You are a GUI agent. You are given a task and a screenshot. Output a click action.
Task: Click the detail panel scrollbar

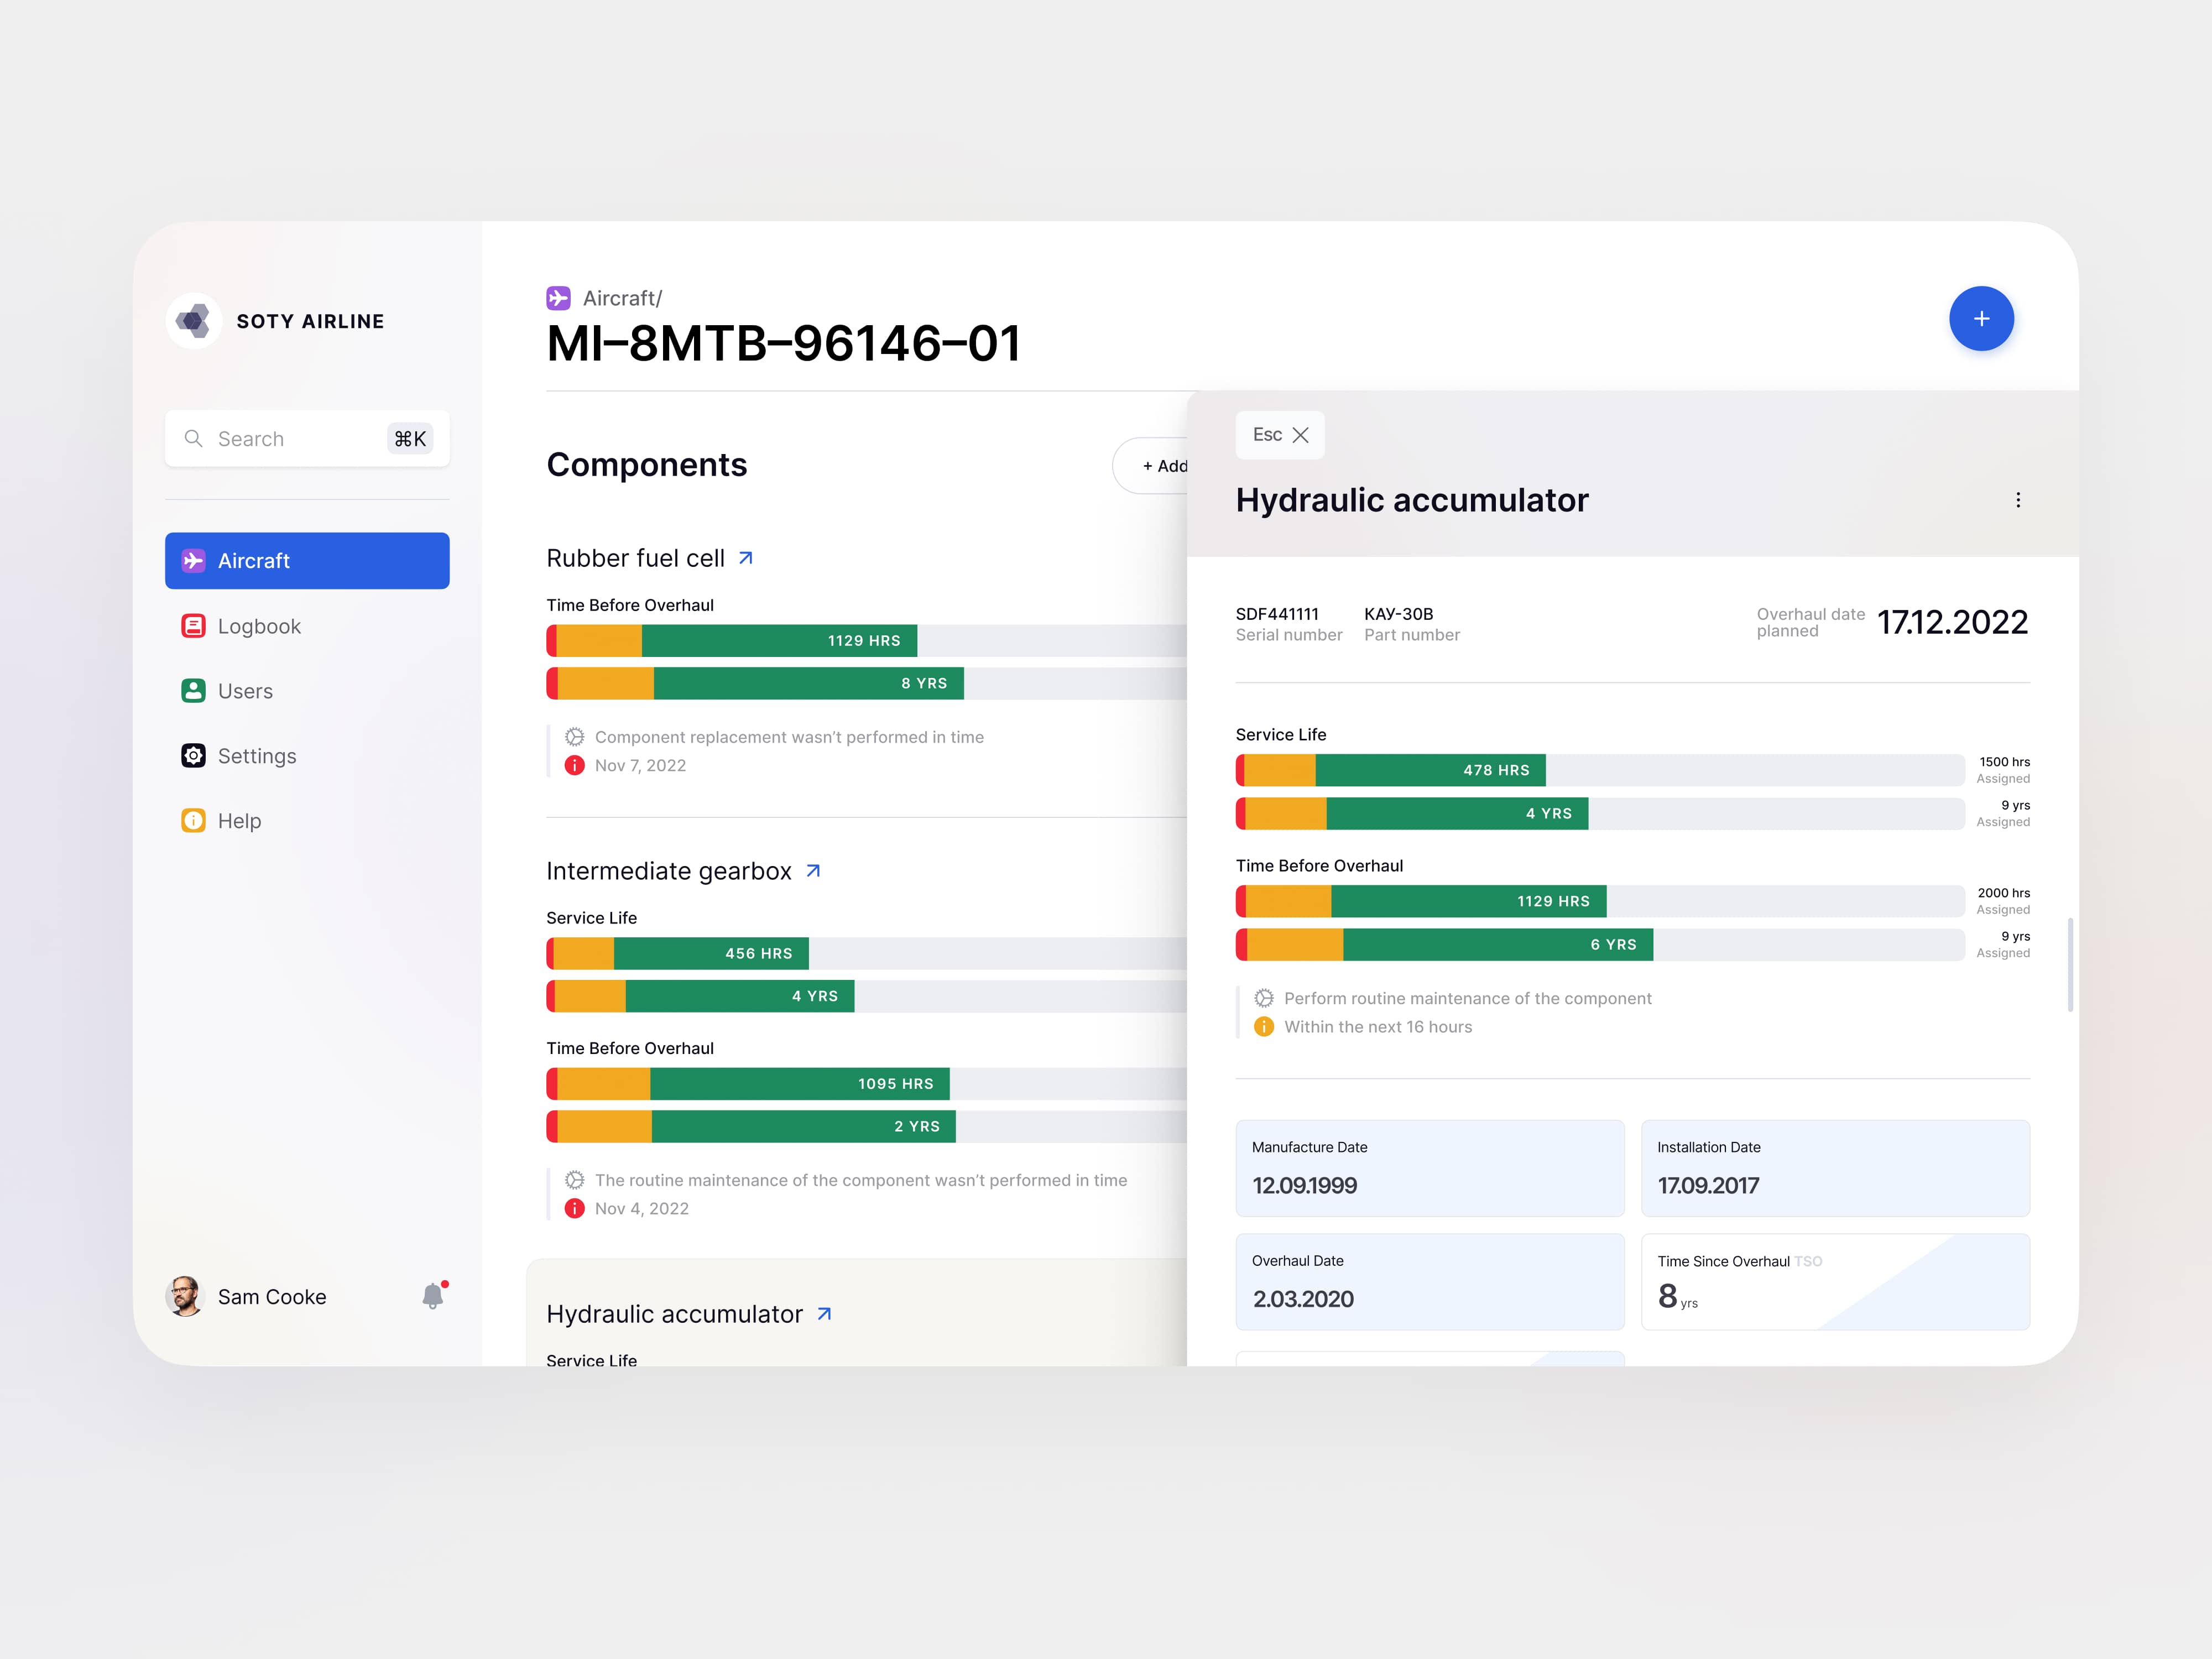(2069, 964)
